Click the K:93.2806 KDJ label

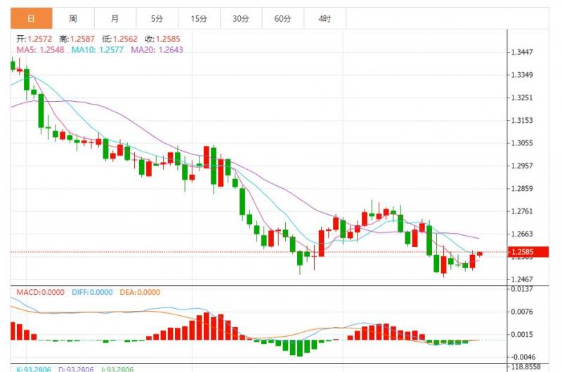(x=33, y=368)
